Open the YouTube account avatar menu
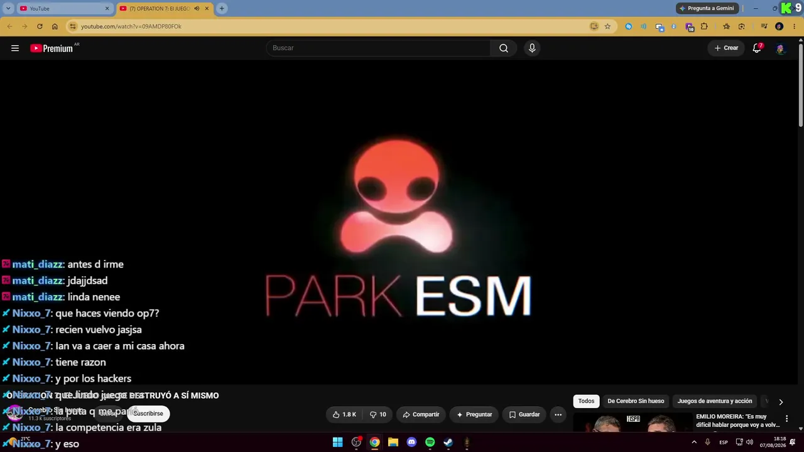This screenshot has height=452, width=804. click(781, 48)
